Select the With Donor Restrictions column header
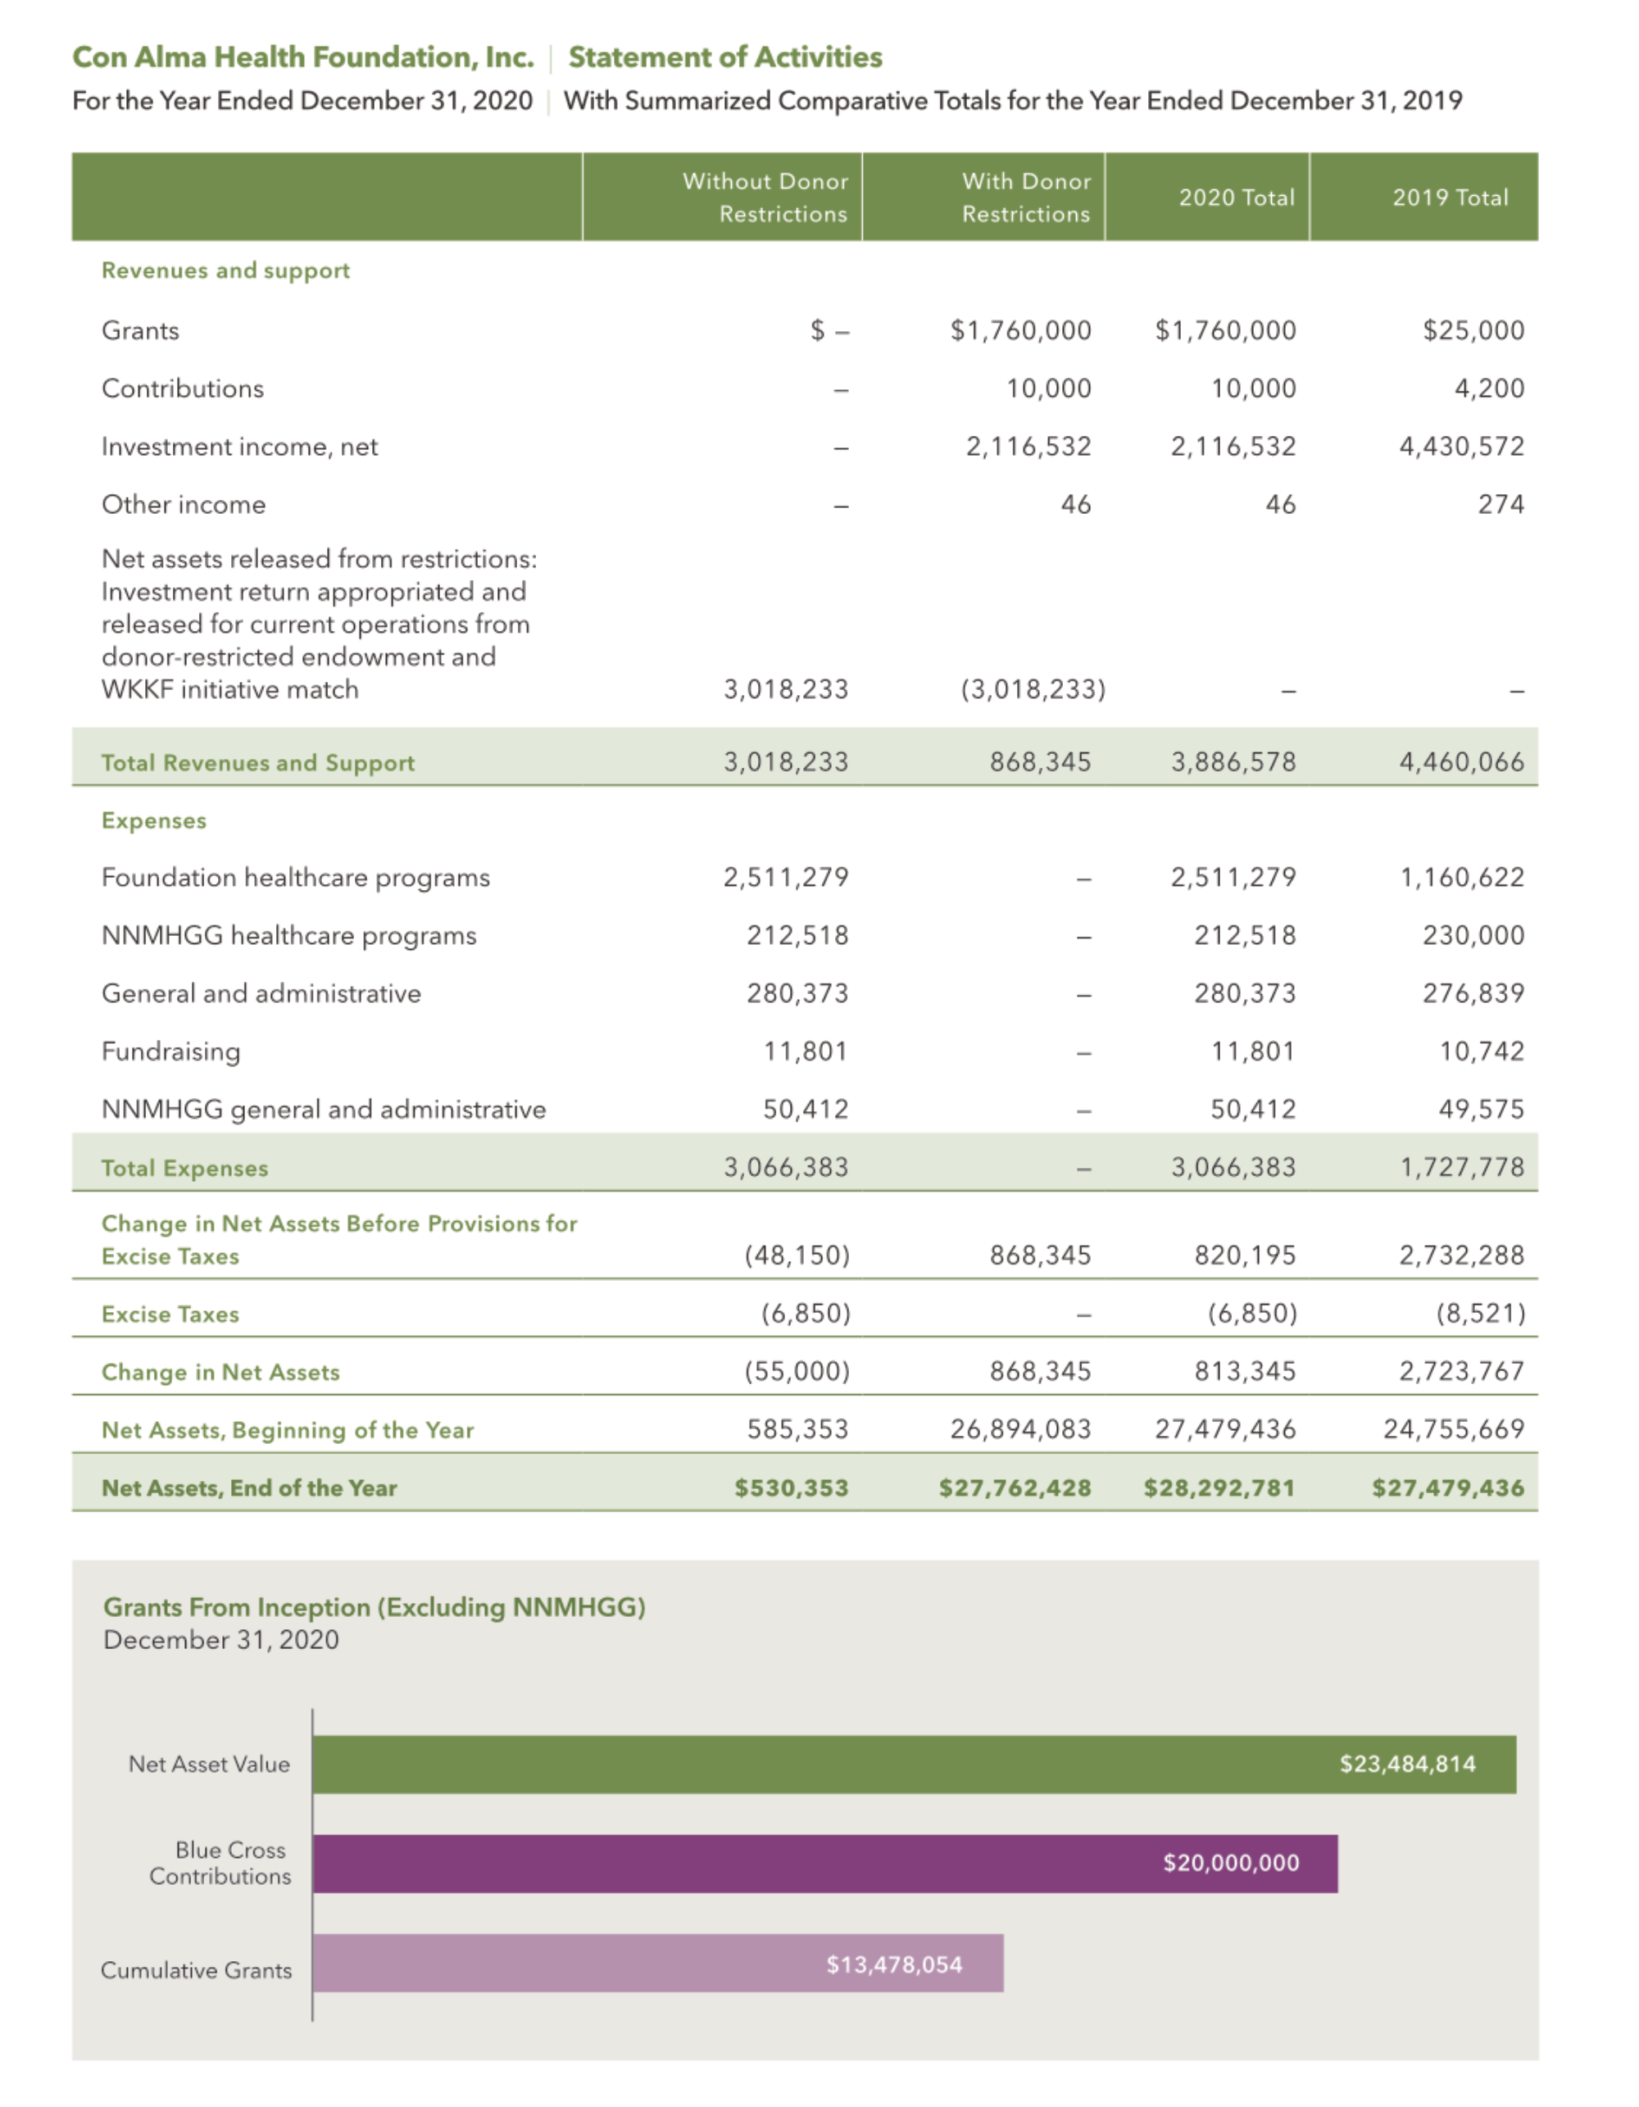Screen dimensions: 1639x2107 pyautogui.click(x=1025, y=197)
